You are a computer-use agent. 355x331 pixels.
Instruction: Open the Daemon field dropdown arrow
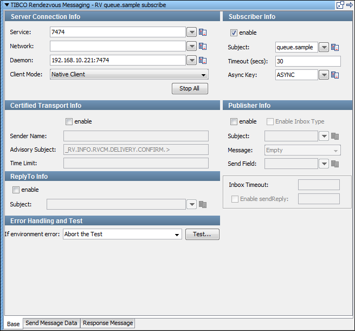click(x=192, y=61)
